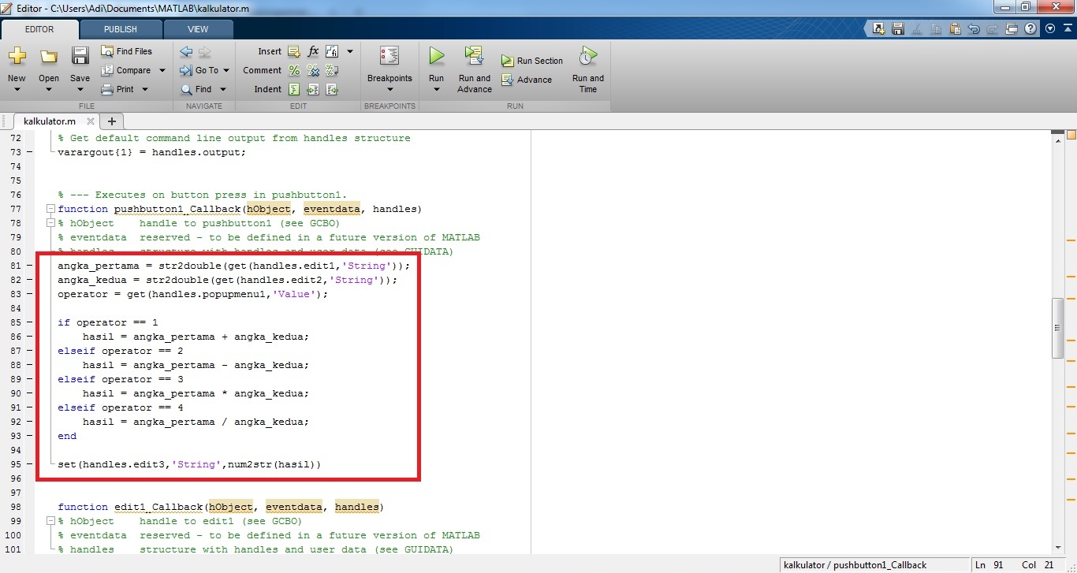This screenshot has width=1077, height=573.
Task: Click the Paste icon in the quick access bar
Action: (x=955, y=29)
